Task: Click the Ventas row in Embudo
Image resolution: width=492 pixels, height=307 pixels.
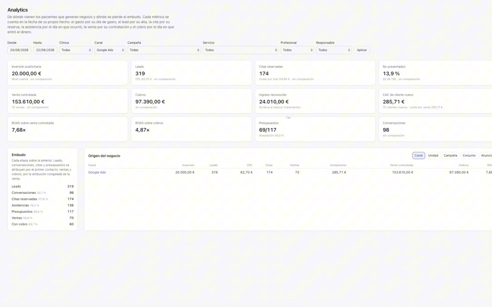Action: click(42, 218)
